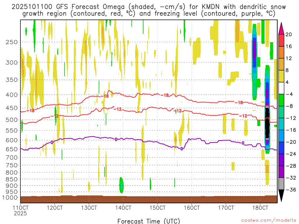Click the color bar value 20

click(289, 34)
